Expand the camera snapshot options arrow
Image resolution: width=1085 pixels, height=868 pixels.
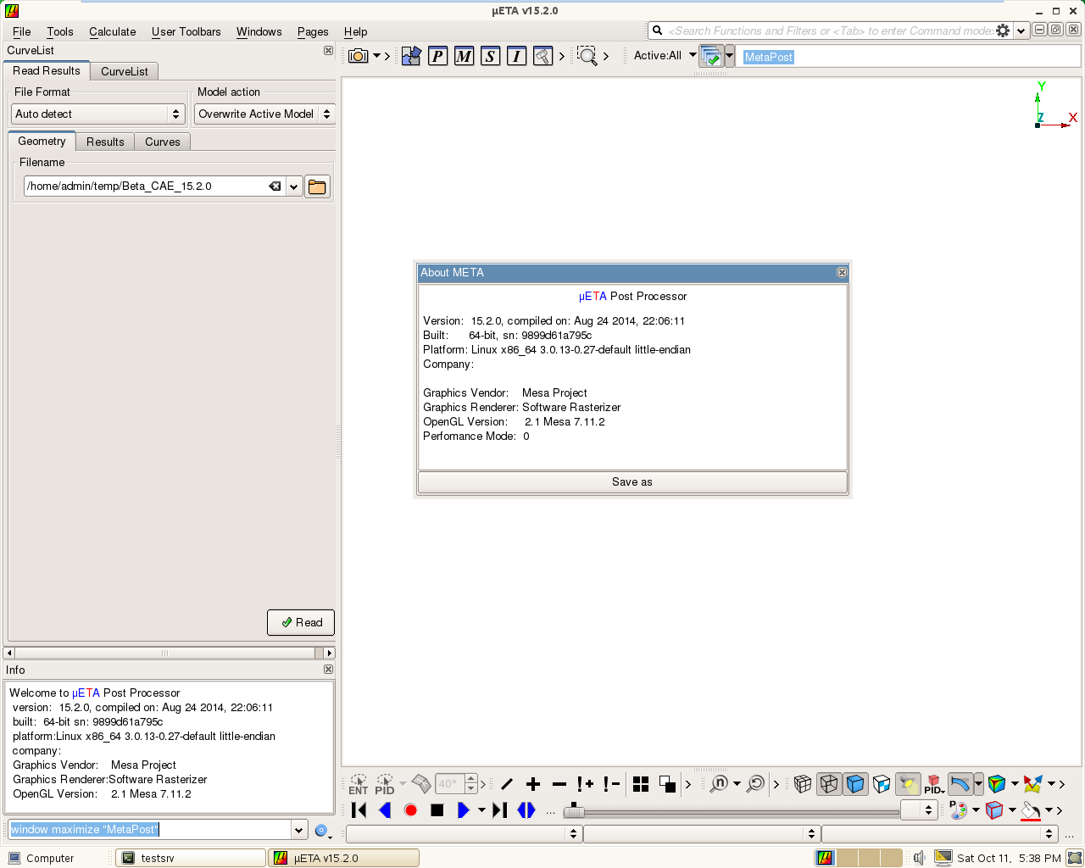(x=377, y=56)
